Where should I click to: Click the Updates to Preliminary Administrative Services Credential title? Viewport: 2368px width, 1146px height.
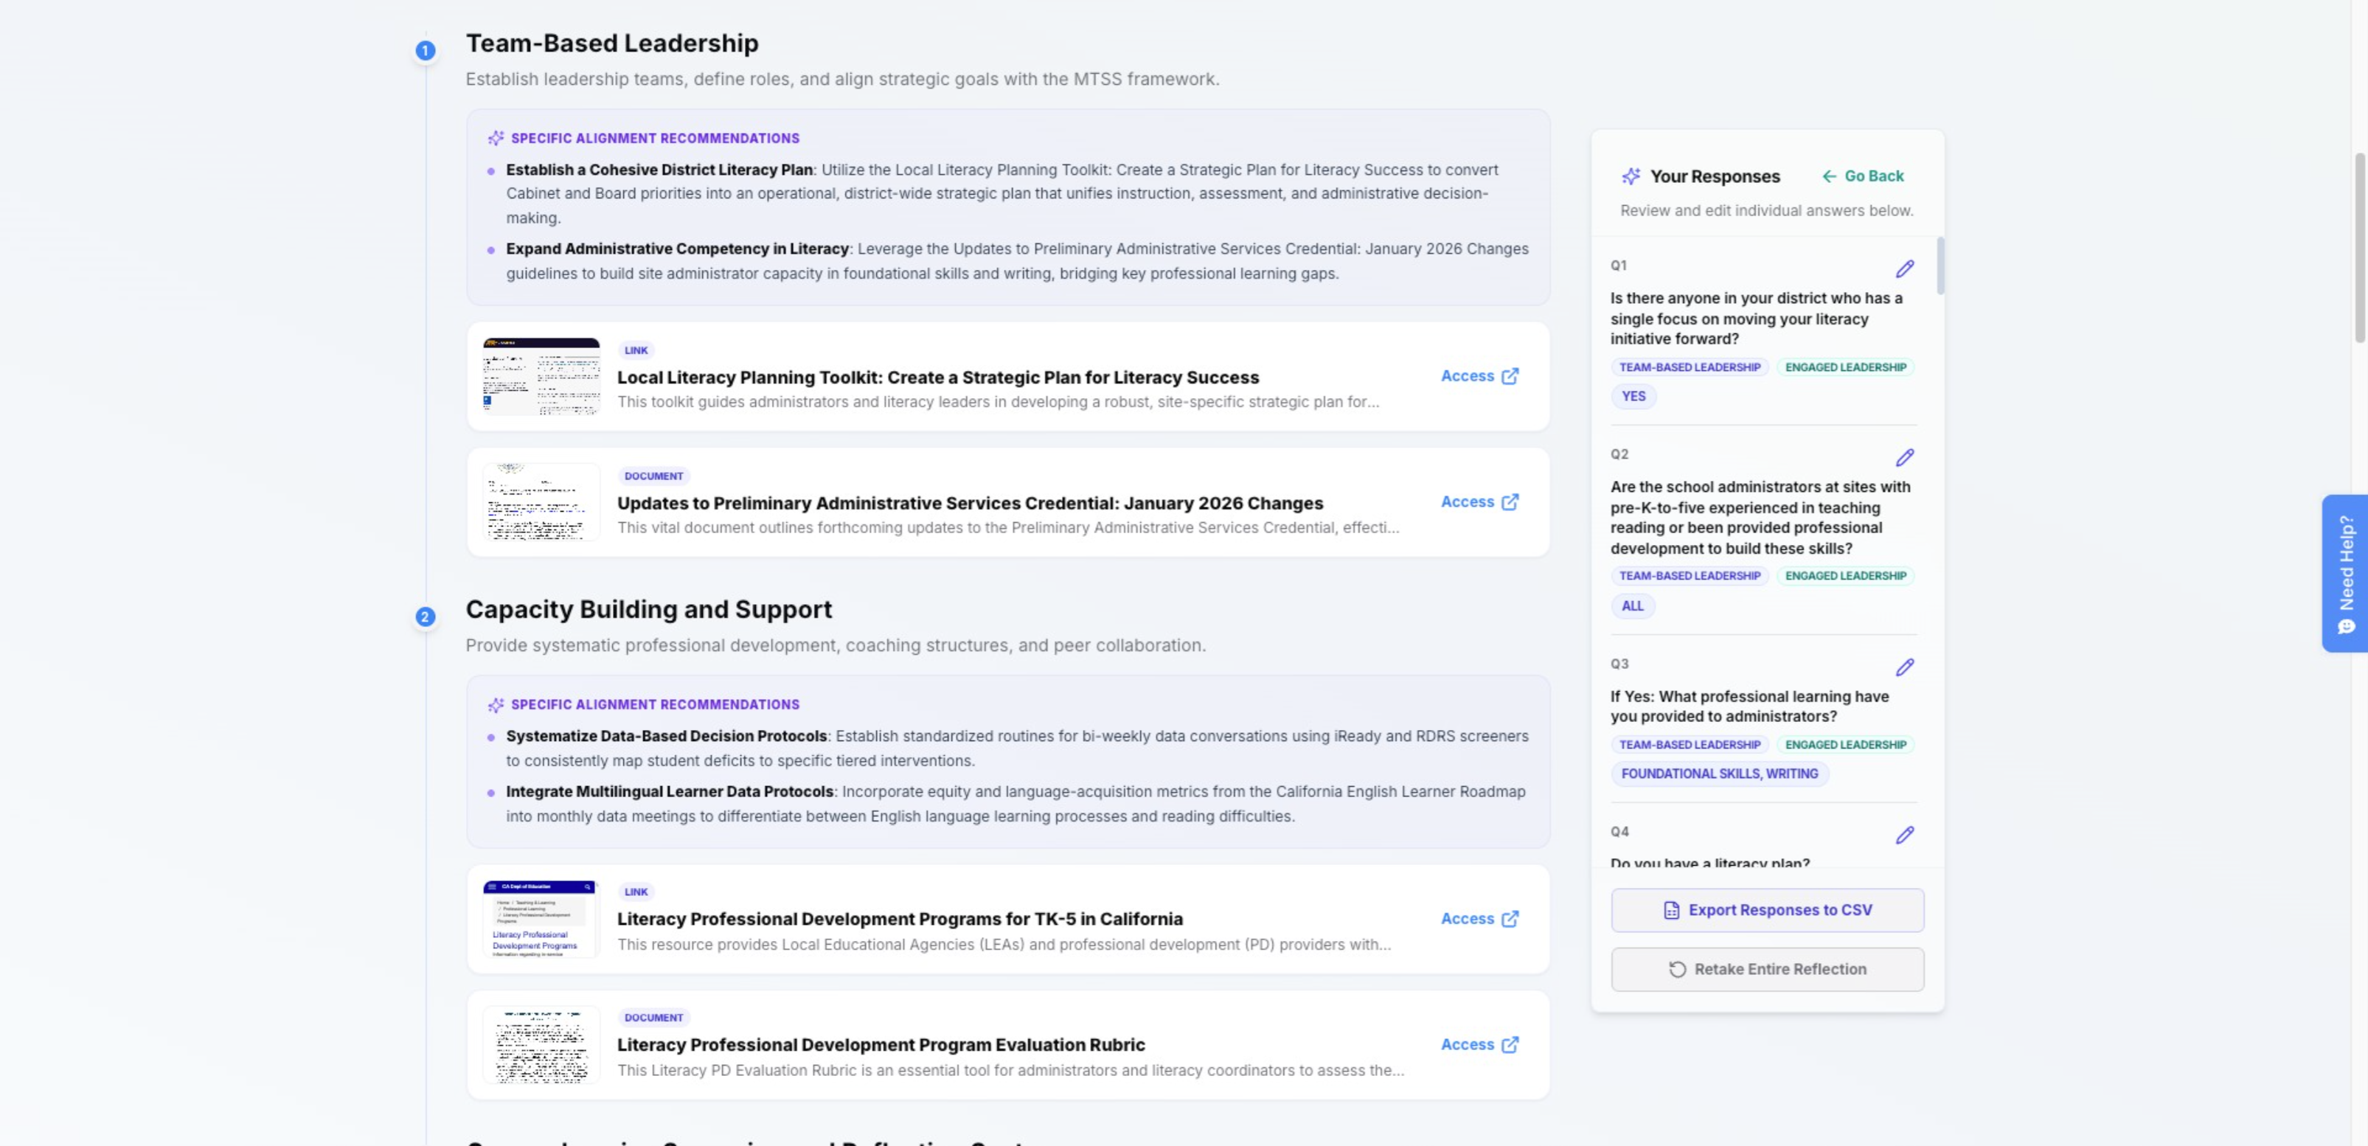point(970,504)
